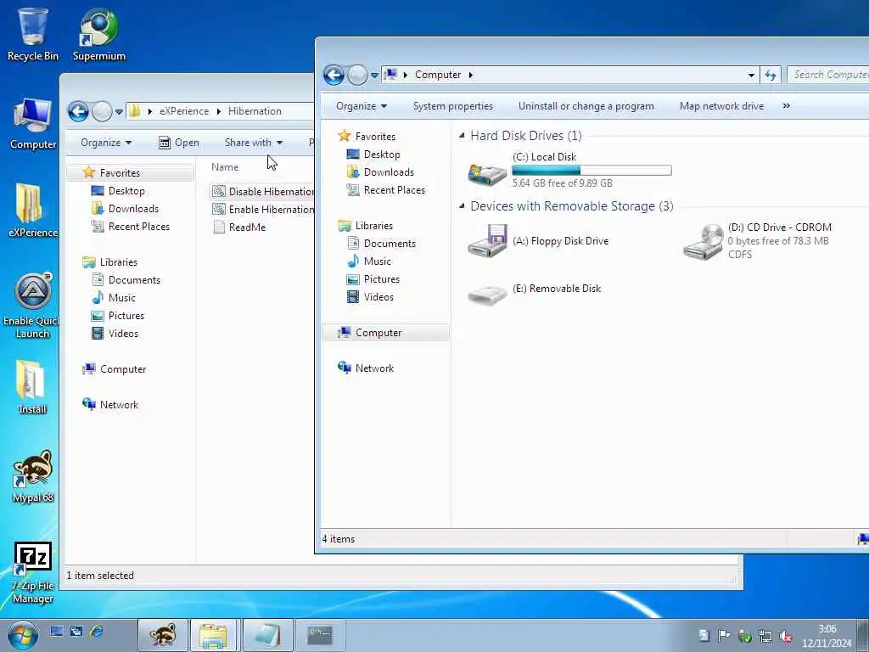Select Downloads in Computer window sidebar
Image resolution: width=869 pixels, height=652 pixels.
(x=380, y=171)
